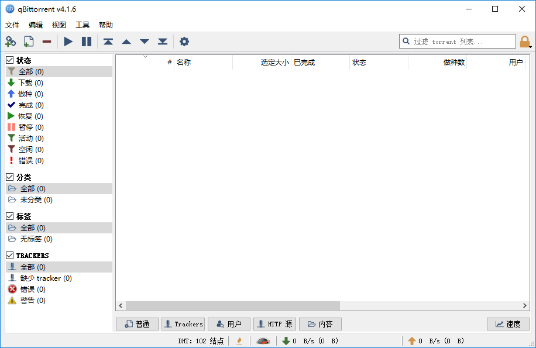
Task: Open the add torrent file tool
Action: tap(28, 42)
